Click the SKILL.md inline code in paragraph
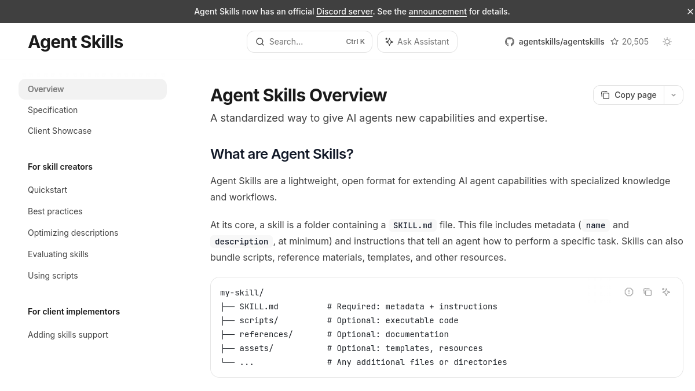 pos(412,225)
